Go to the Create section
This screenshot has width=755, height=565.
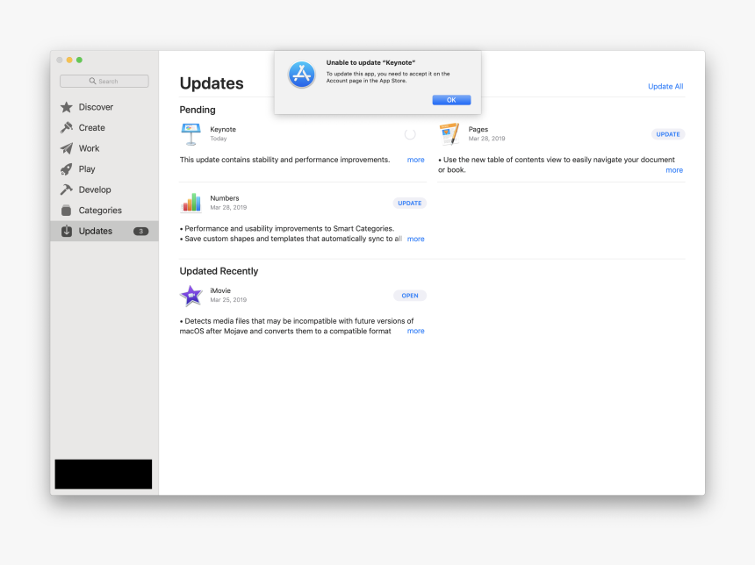(x=92, y=127)
